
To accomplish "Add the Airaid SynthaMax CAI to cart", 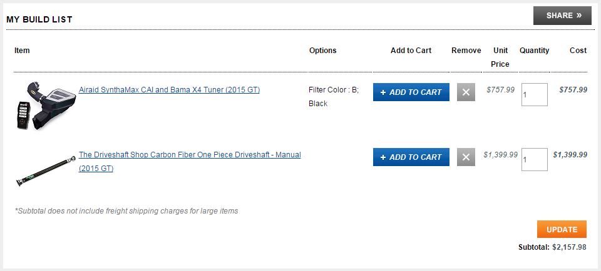I will click(x=411, y=92).
